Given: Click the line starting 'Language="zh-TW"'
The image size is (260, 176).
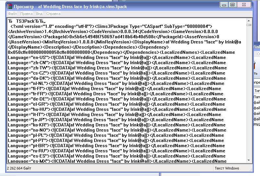Looking at the screenshot, I should click(x=117, y=68).
